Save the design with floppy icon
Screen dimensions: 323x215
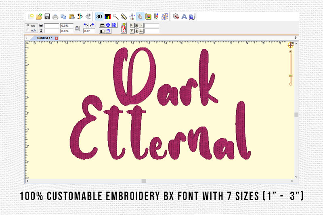47,17
